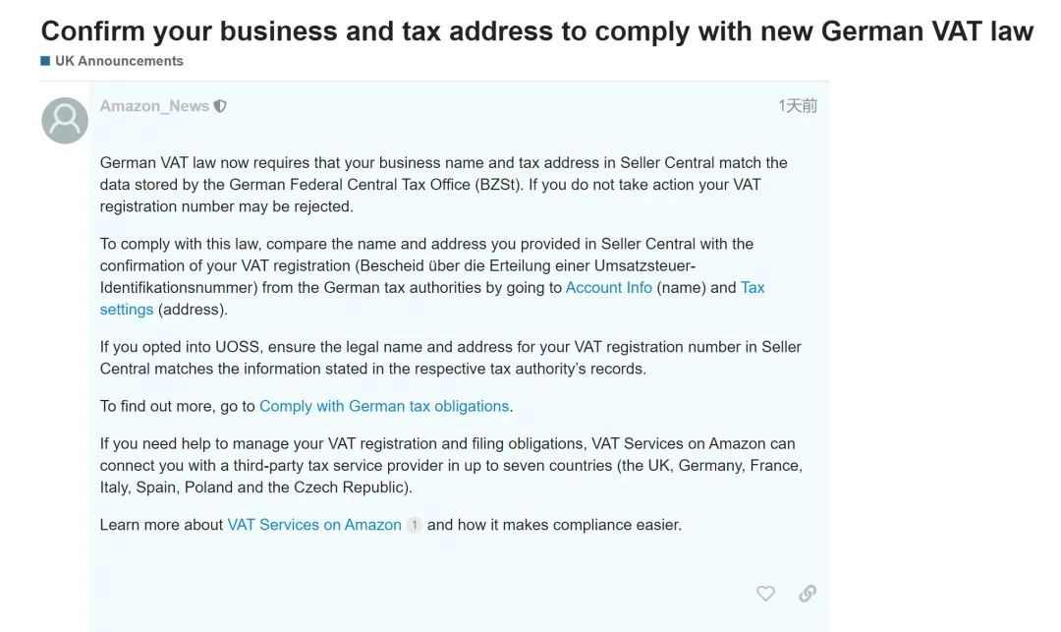1061x632 pixels.
Task: Visit the VAT Services on Amazon link
Action: click(314, 525)
